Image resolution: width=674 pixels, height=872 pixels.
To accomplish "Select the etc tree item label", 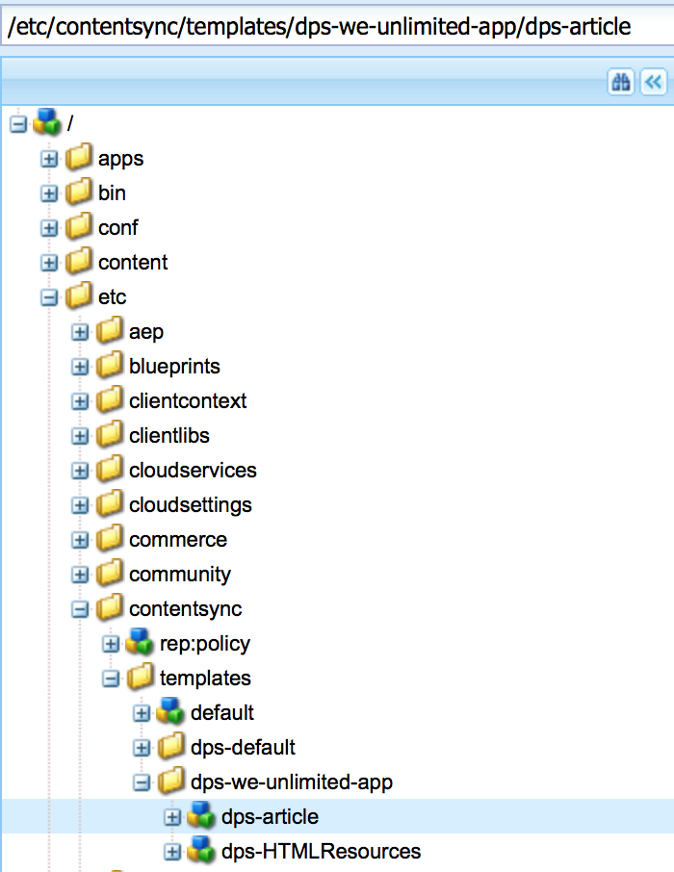I will point(113,297).
